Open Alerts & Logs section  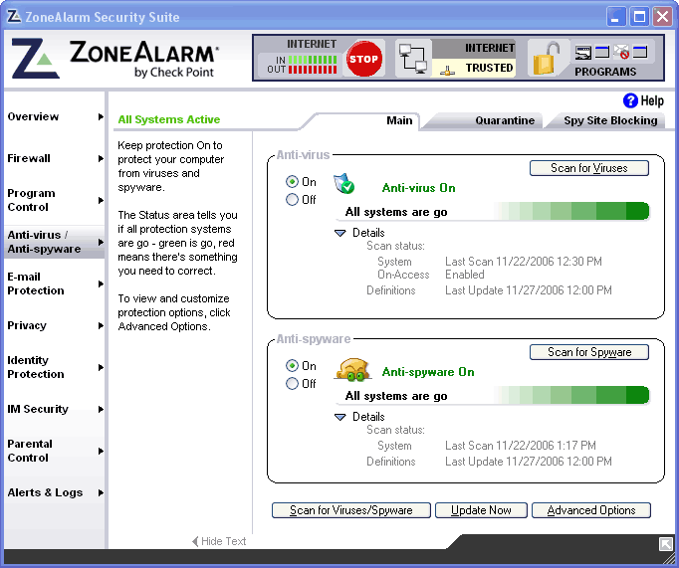pyautogui.click(x=45, y=492)
